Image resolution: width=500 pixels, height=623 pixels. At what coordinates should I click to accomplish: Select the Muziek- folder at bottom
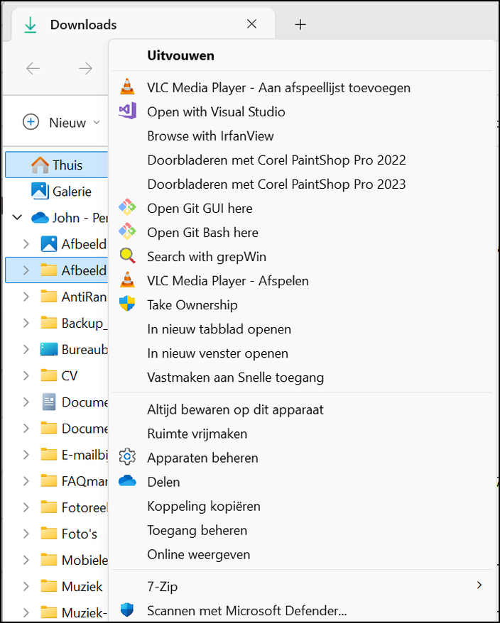pos(57,612)
